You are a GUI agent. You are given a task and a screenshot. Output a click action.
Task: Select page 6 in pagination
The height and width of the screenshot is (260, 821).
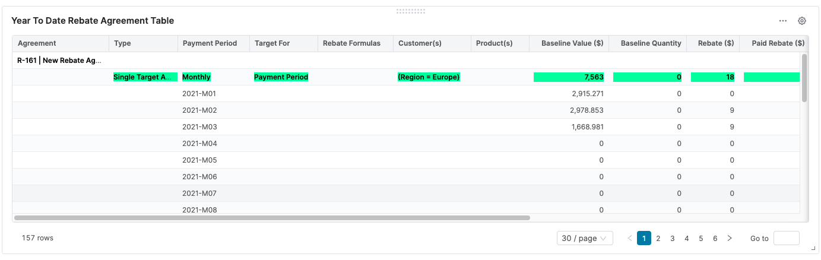click(x=715, y=238)
